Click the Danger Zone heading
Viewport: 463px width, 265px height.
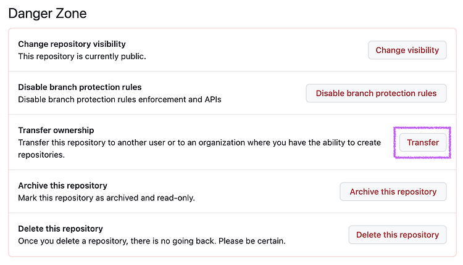48,14
